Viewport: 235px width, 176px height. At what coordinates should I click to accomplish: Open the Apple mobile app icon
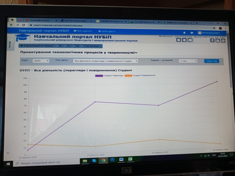(x=179, y=40)
